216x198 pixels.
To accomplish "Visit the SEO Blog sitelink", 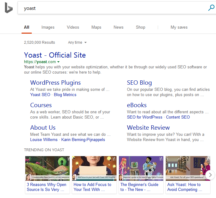I will point(139,83).
